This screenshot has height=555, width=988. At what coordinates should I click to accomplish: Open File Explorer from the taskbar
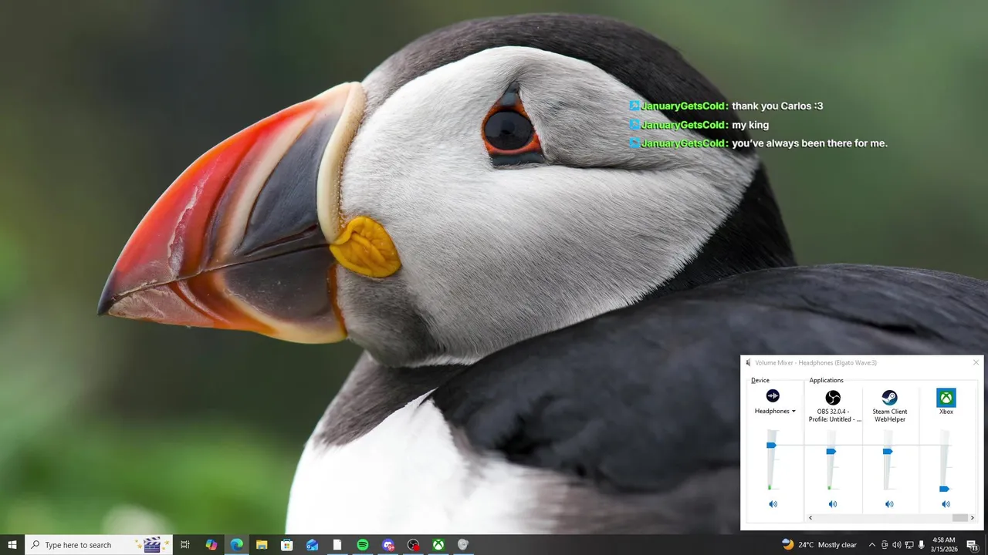click(262, 545)
